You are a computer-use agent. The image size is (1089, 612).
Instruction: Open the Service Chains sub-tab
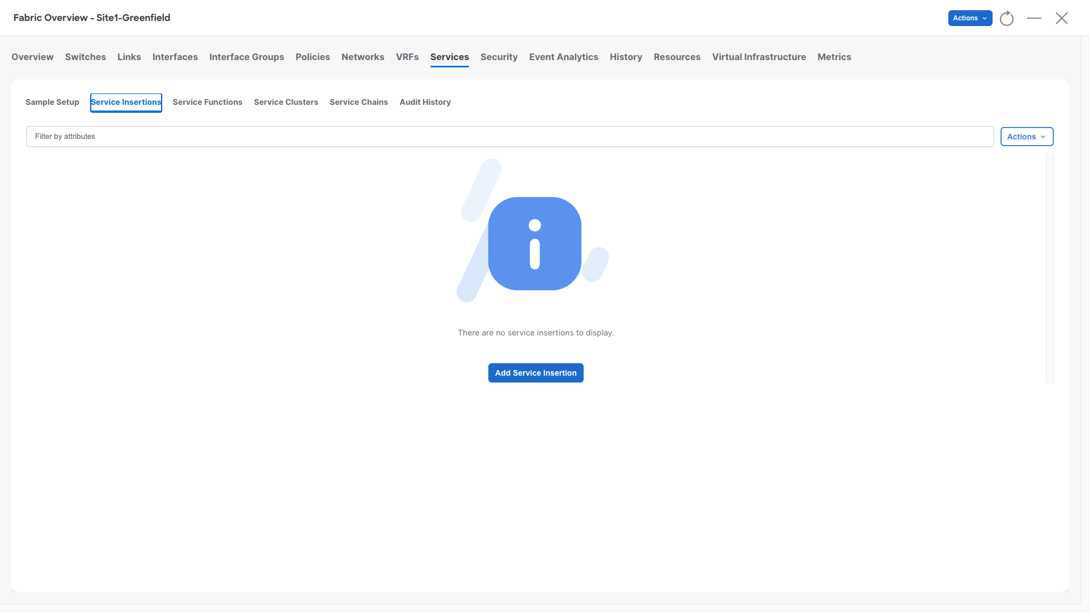[359, 102]
